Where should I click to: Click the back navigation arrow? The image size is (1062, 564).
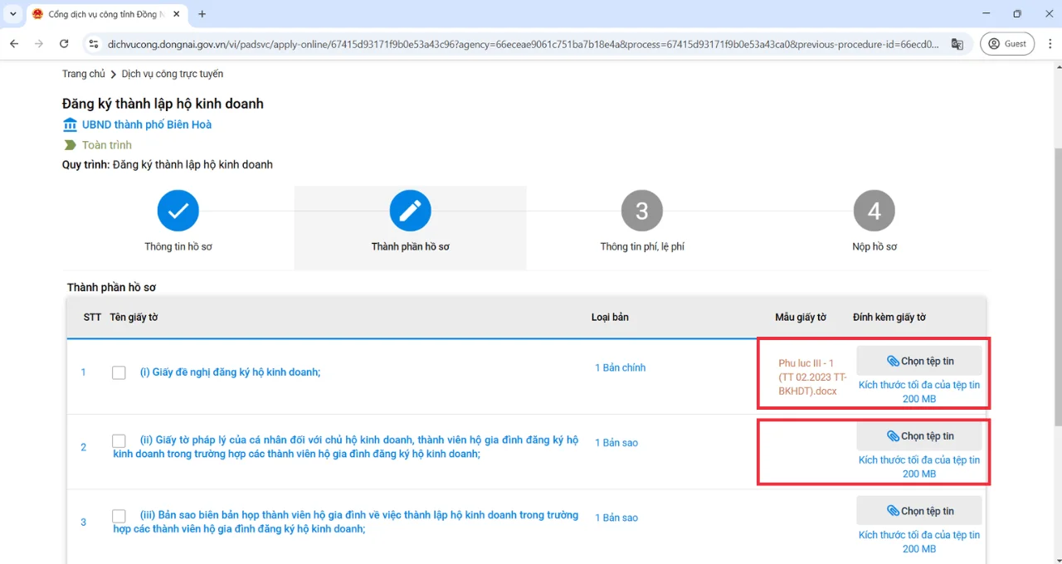coord(14,44)
